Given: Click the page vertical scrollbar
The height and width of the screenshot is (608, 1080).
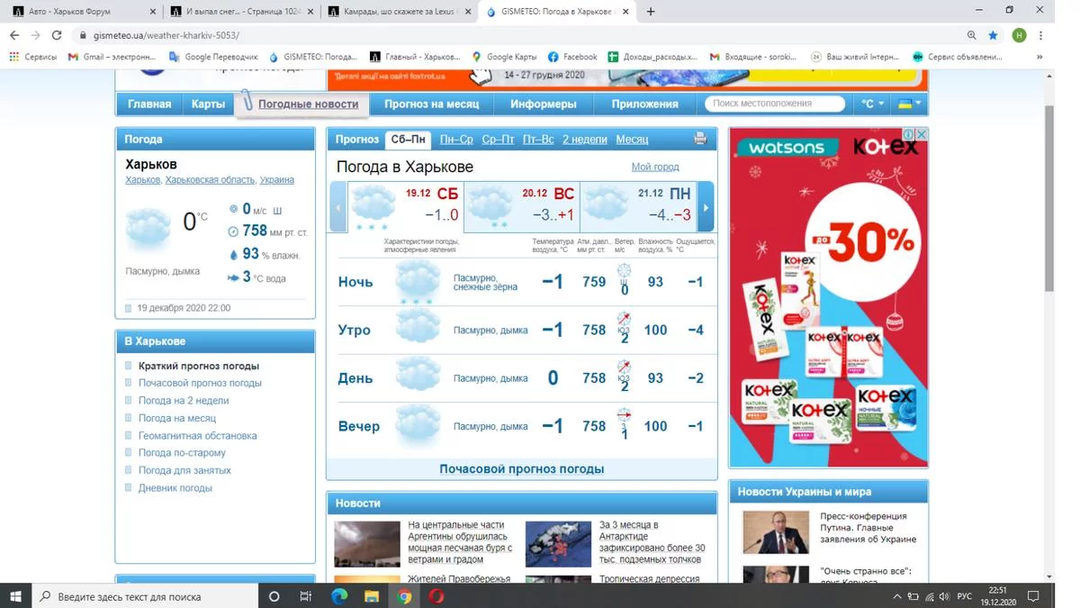Looking at the screenshot, I should (1048, 198).
